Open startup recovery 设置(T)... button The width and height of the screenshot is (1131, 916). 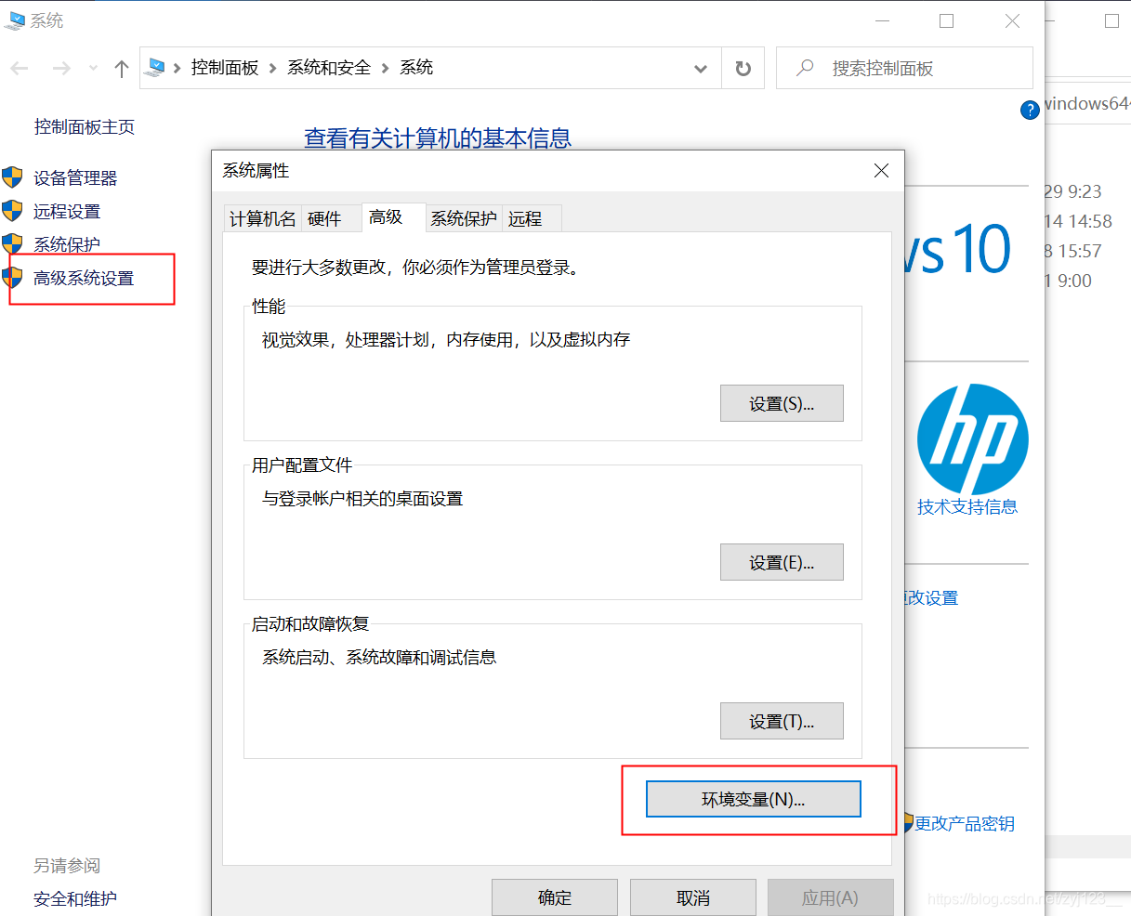pyautogui.click(x=782, y=721)
